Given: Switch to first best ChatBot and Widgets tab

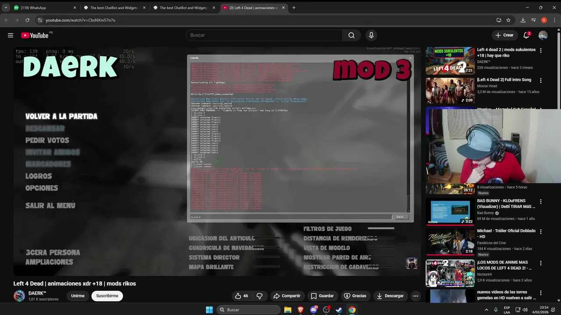Looking at the screenshot, I should 114,7.
